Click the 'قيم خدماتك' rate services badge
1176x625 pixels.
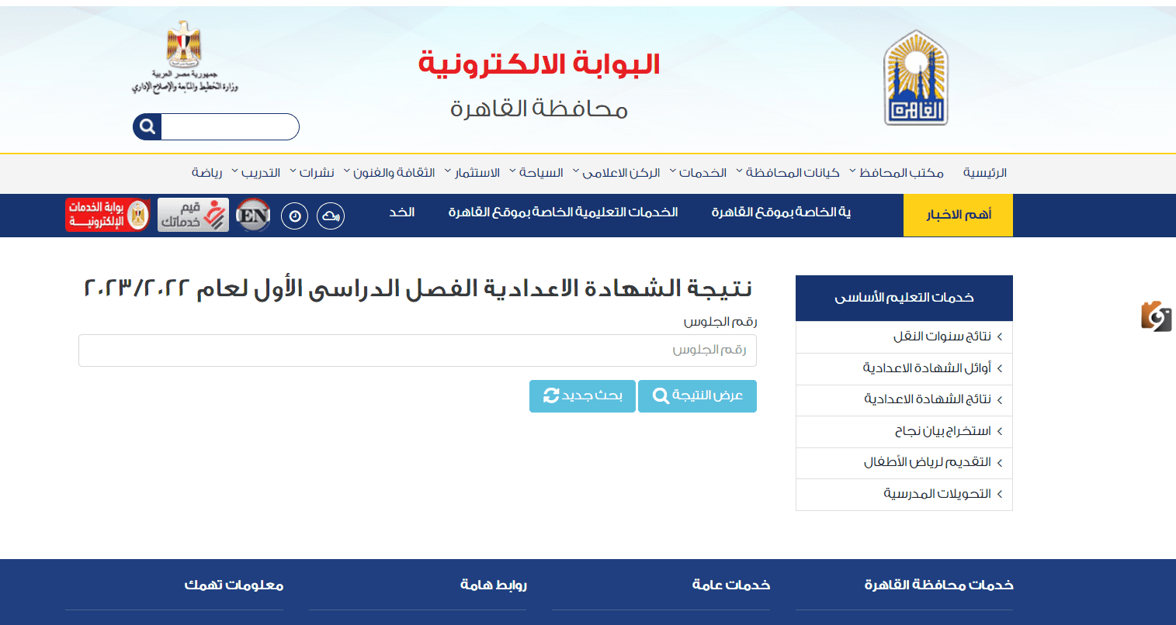pos(193,214)
